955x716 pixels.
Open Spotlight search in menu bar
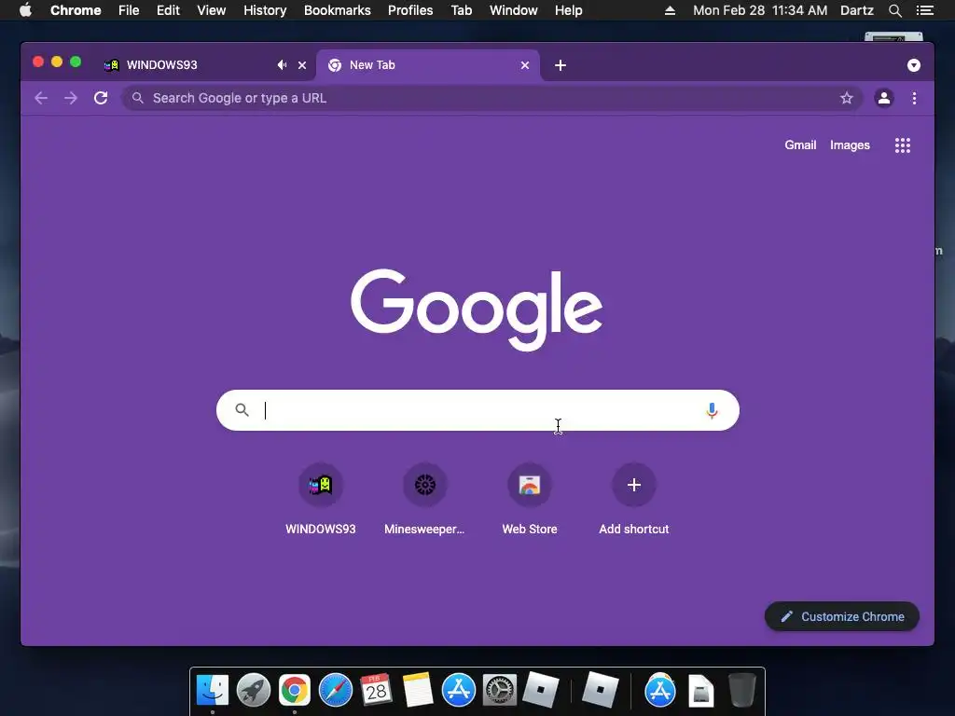pos(894,10)
